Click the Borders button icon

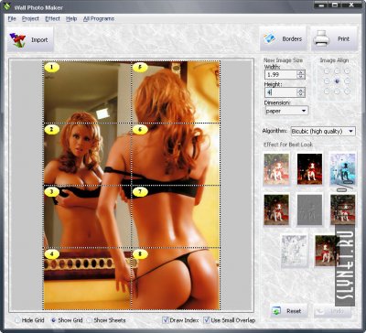tap(269, 38)
